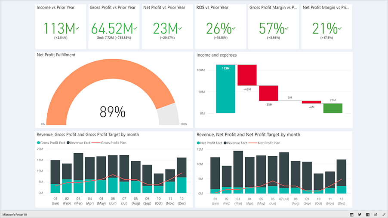Viewport: 388px width, 218px height.
Task: Click the Microsoft Power BI label
Action: 15,214
